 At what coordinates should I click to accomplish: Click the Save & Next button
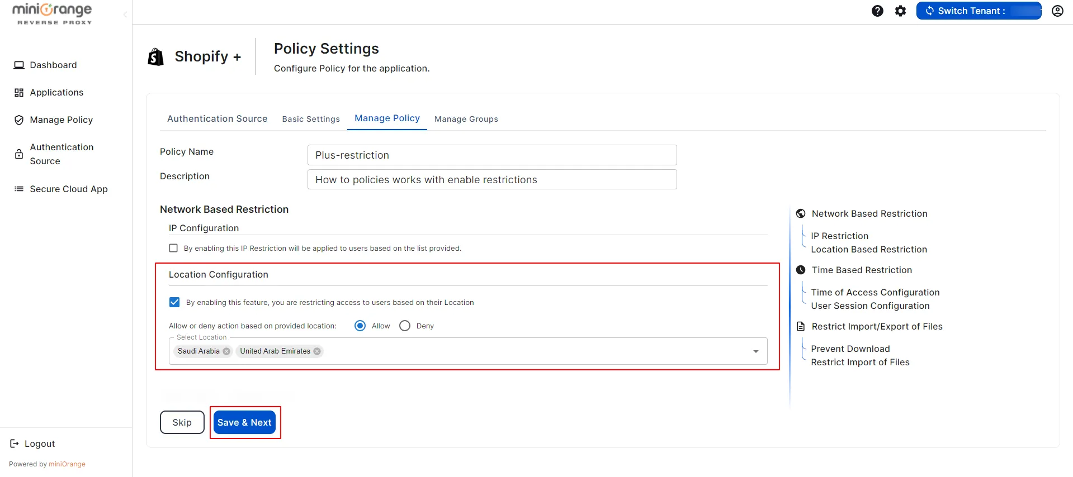pos(244,422)
